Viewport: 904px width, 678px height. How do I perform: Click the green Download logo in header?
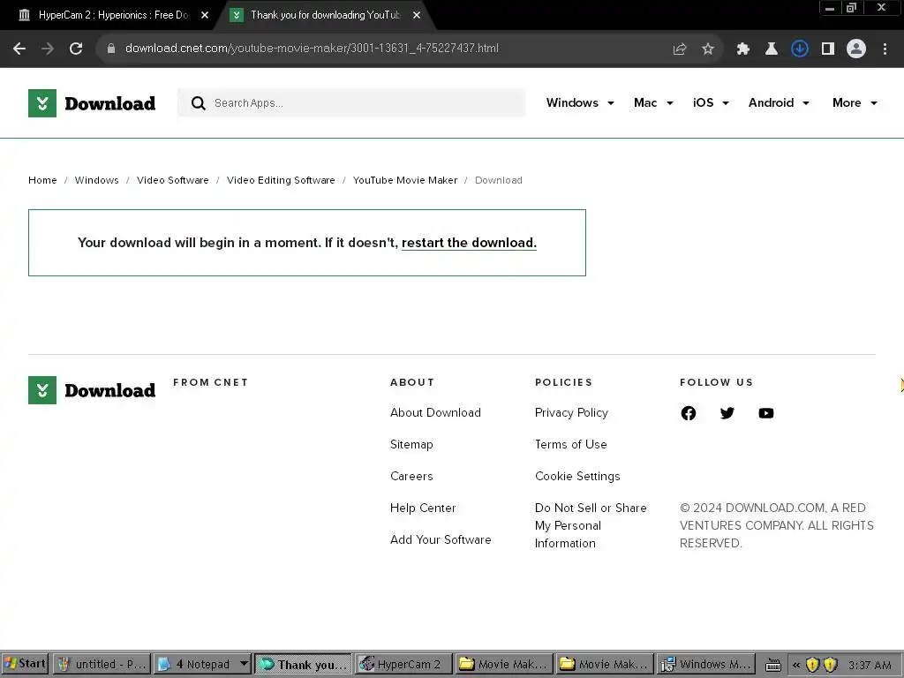pyautogui.click(x=92, y=103)
